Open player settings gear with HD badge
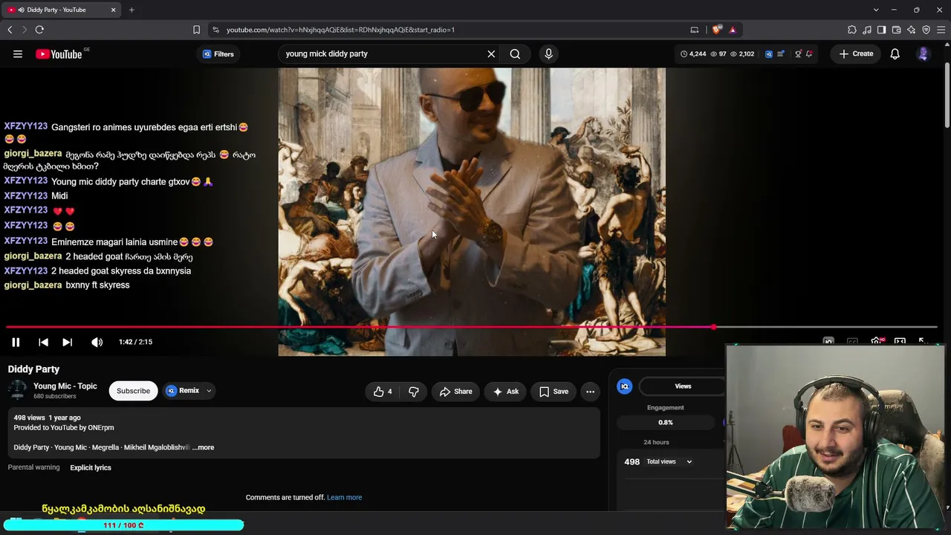951x535 pixels. [x=877, y=341]
